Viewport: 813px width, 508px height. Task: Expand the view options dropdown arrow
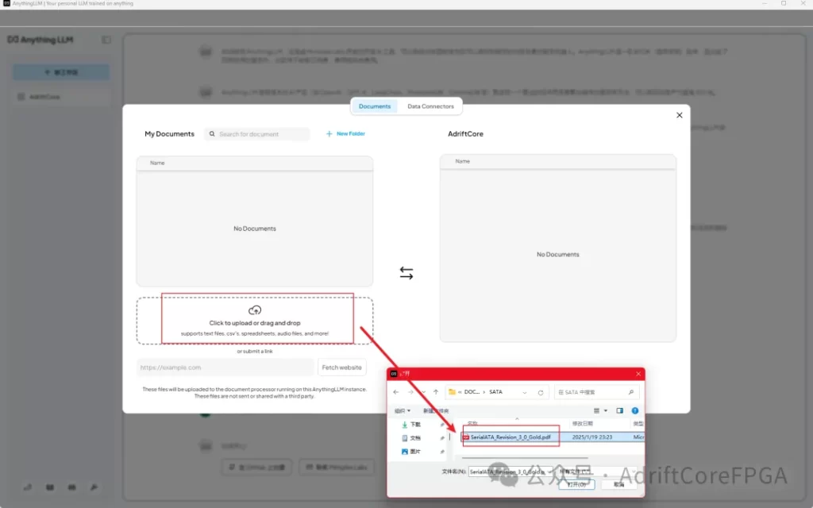pyautogui.click(x=606, y=410)
